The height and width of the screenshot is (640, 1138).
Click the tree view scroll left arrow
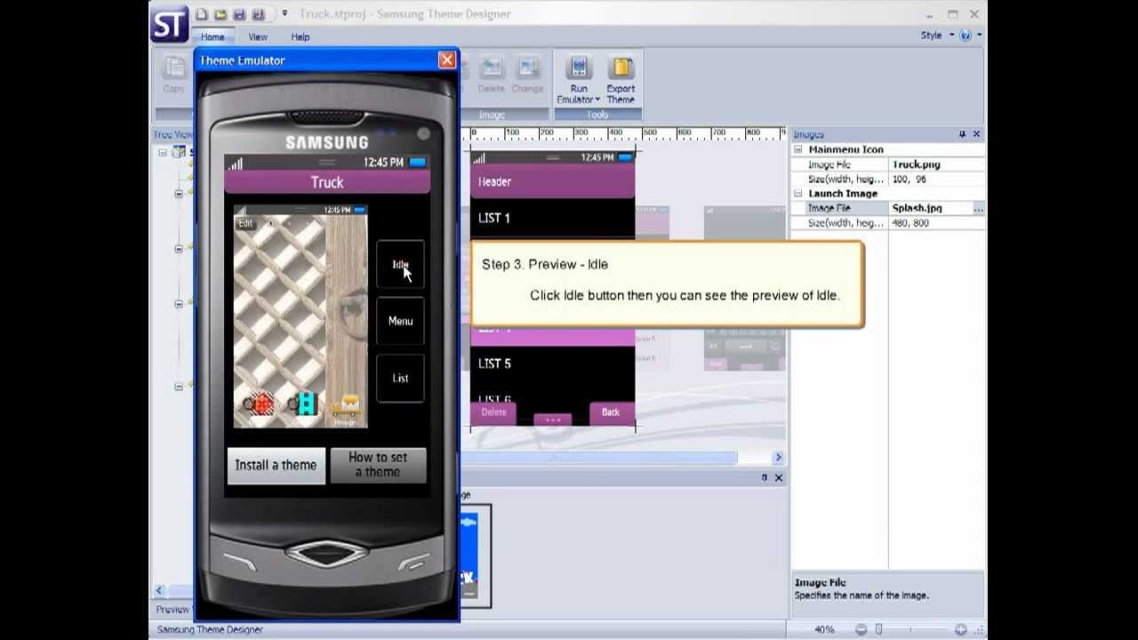tap(159, 590)
